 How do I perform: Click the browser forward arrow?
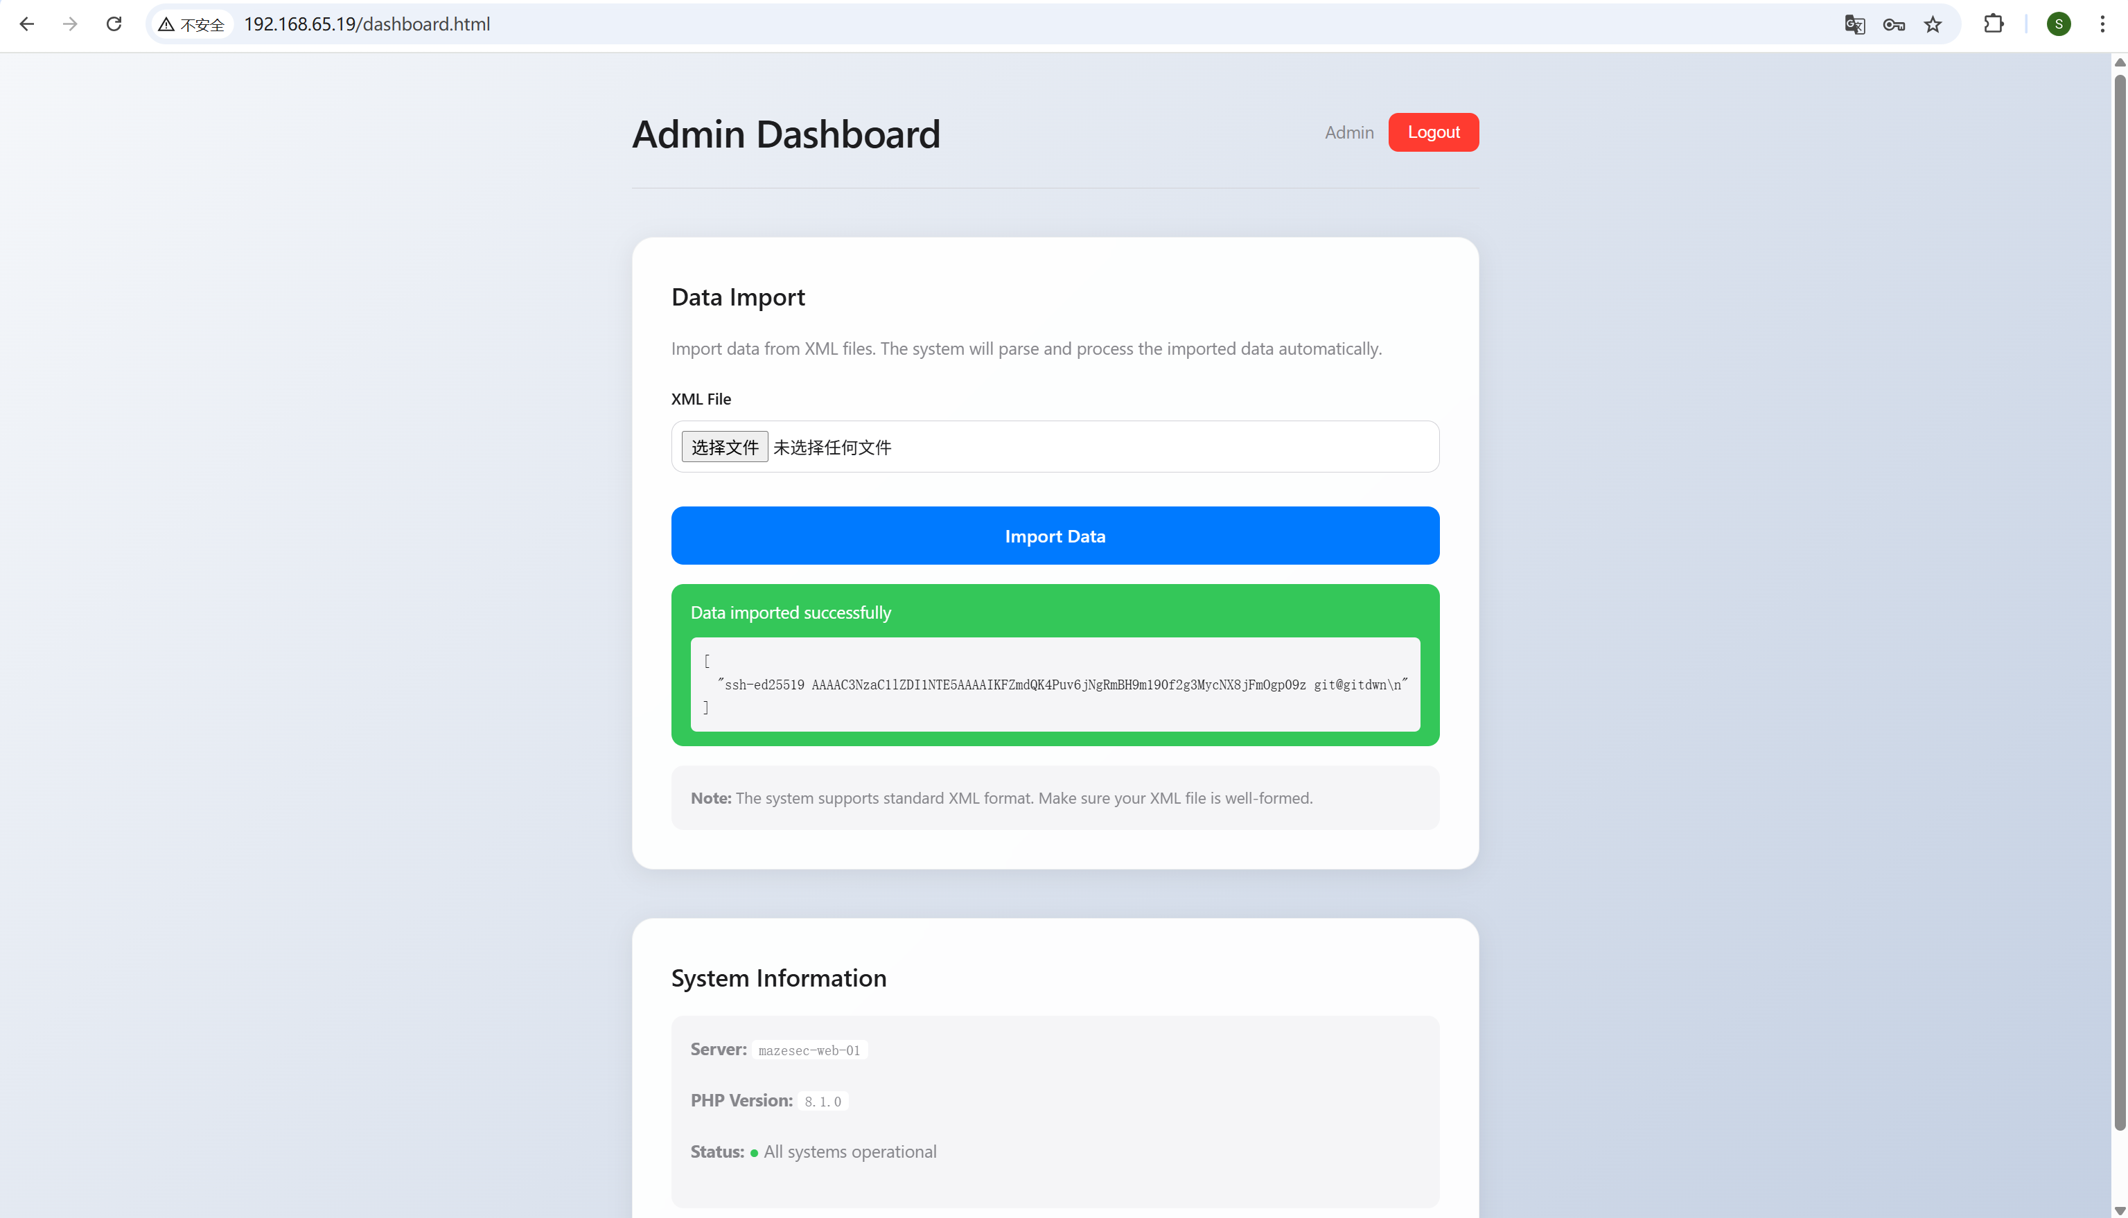(x=70, y=24)
